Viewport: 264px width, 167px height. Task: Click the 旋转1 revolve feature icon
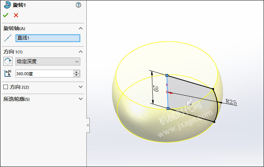click(x=7, y=5)
